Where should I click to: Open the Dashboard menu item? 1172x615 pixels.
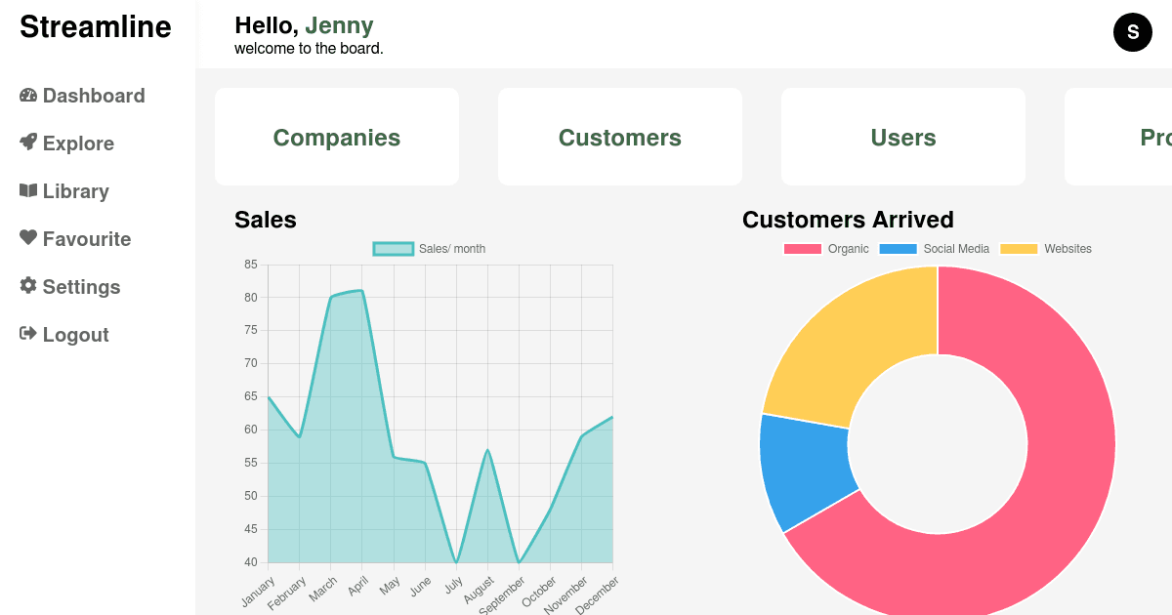82,96
